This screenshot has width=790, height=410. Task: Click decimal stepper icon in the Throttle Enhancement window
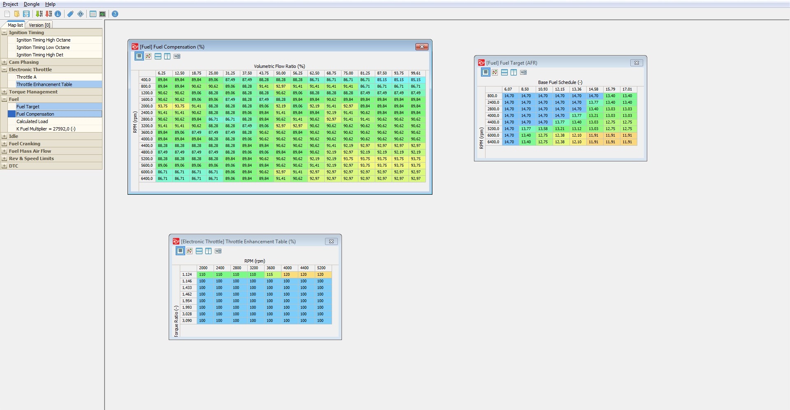point(218,251)
